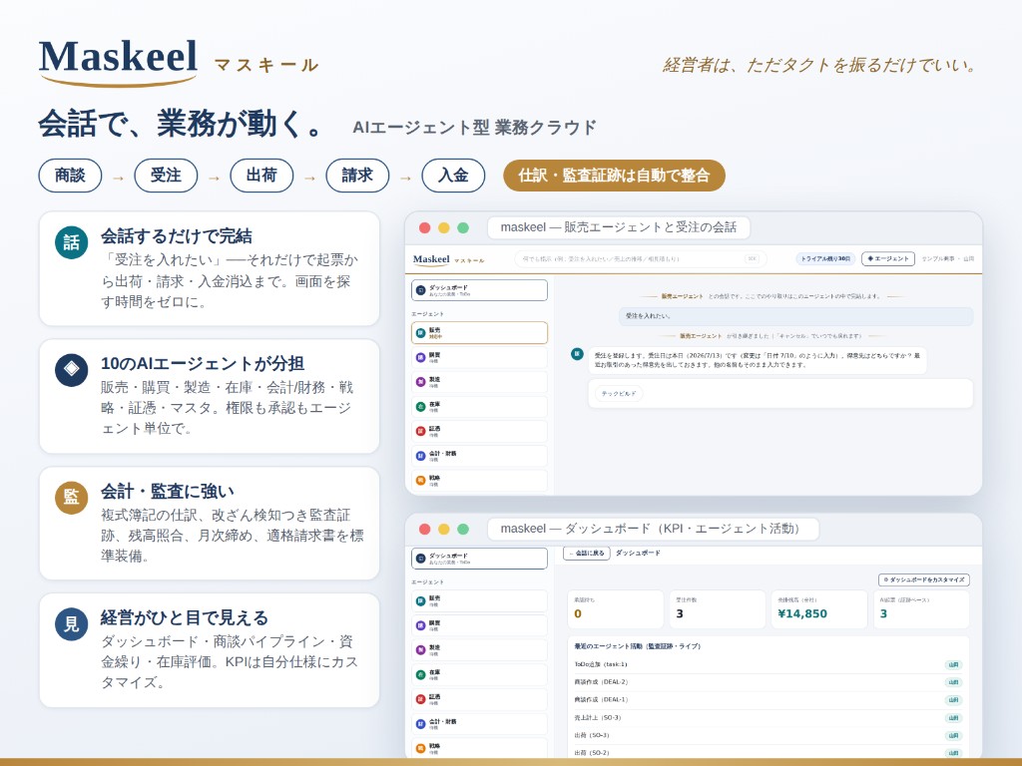1022x766 pixels.
Task: Open the 製造 agent in the dashboard window sidebar
Action: click(479, 650)
